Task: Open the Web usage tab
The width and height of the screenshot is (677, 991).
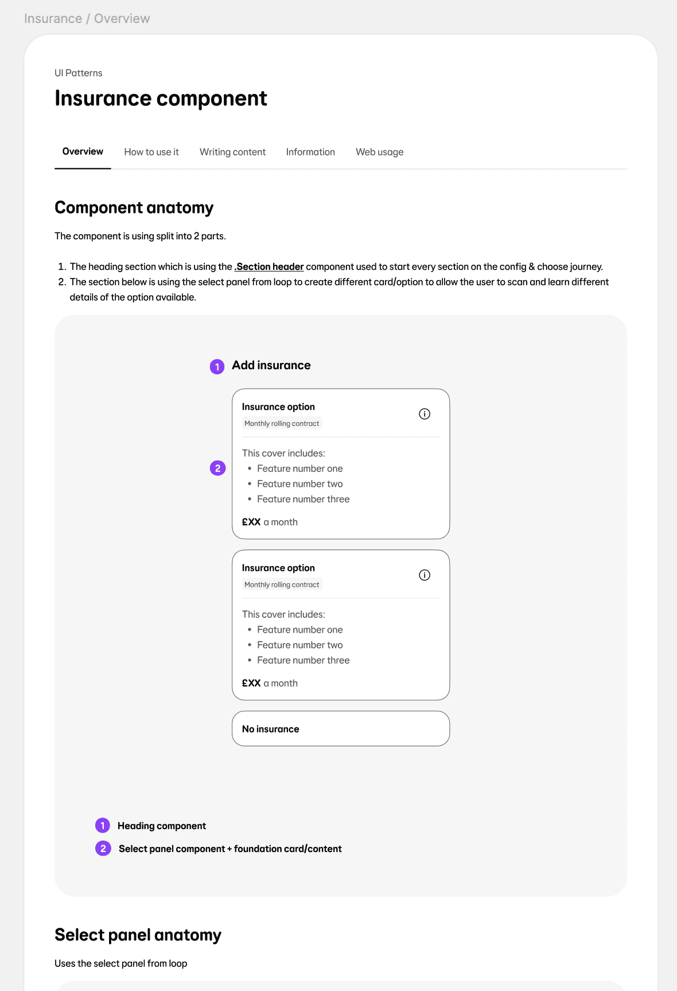Action: pos(379,152)
